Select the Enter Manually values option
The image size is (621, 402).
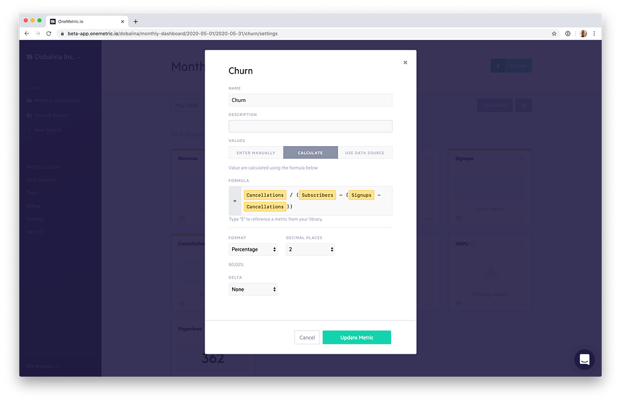point(256,153)
